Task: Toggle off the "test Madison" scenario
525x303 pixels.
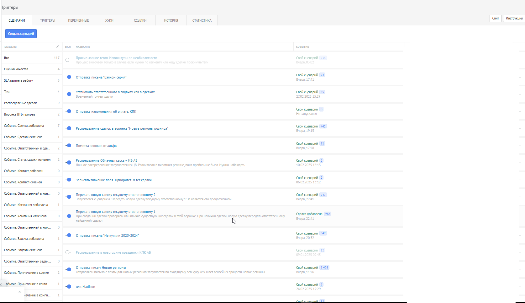Action: coord(68,287)
